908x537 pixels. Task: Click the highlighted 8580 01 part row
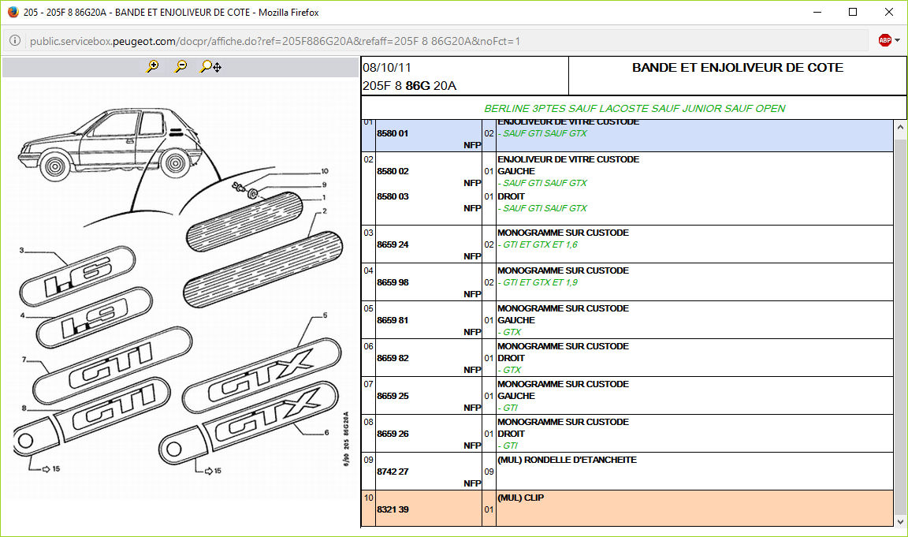click(x=393, y=133)
